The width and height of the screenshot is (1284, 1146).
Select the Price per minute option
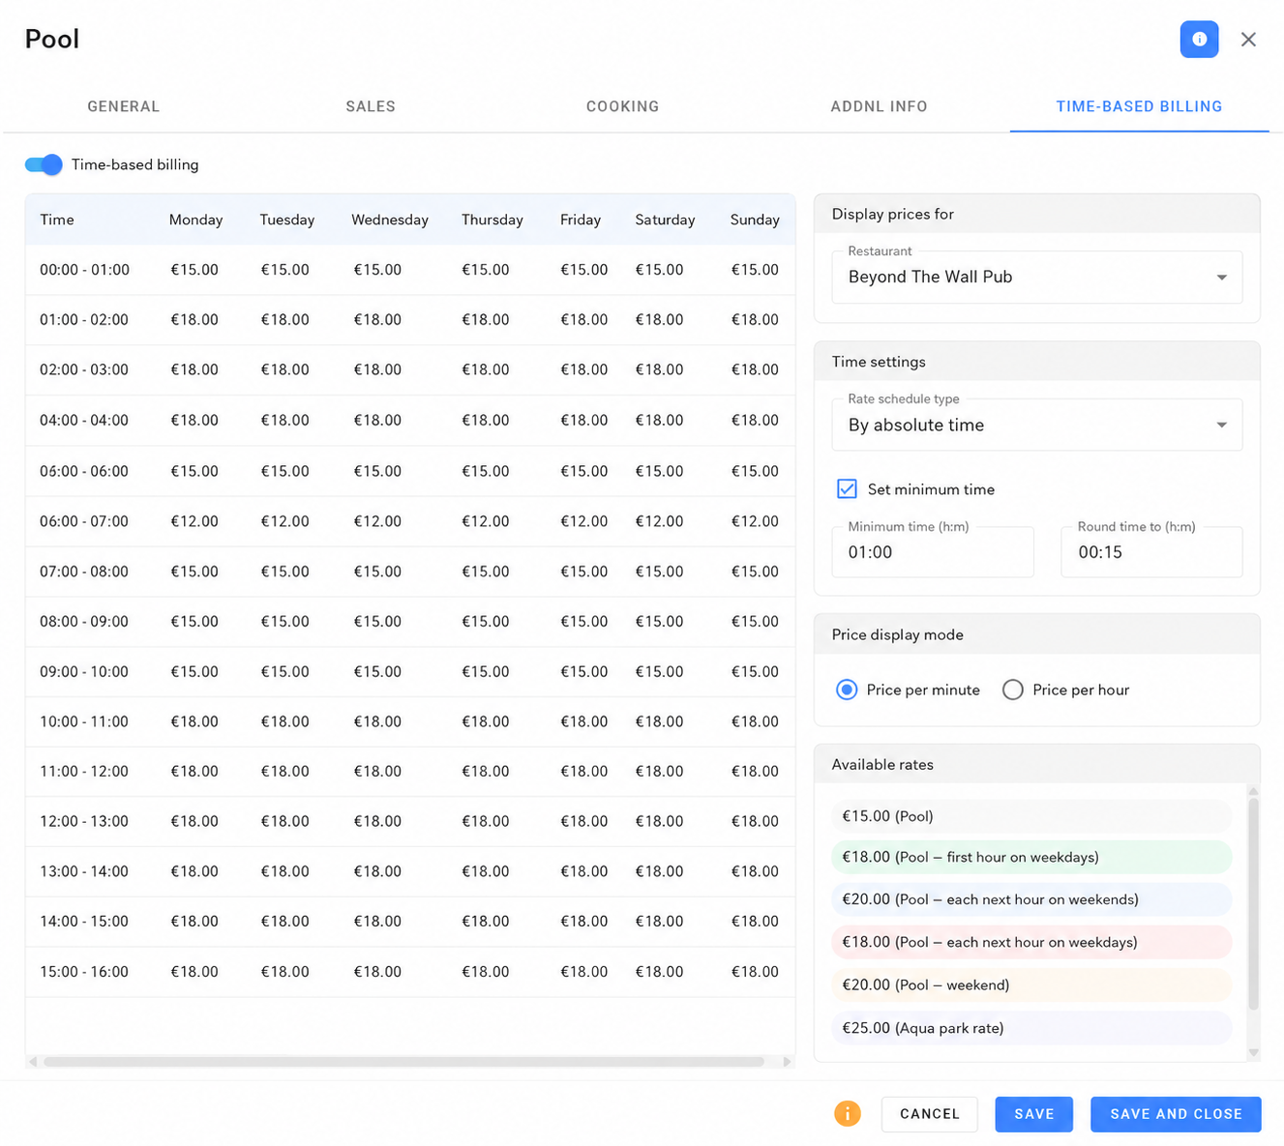pos(847,690)
